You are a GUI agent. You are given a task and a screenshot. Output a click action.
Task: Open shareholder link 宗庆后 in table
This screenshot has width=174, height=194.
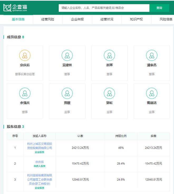pyautogui.click(x=40, y=162)
